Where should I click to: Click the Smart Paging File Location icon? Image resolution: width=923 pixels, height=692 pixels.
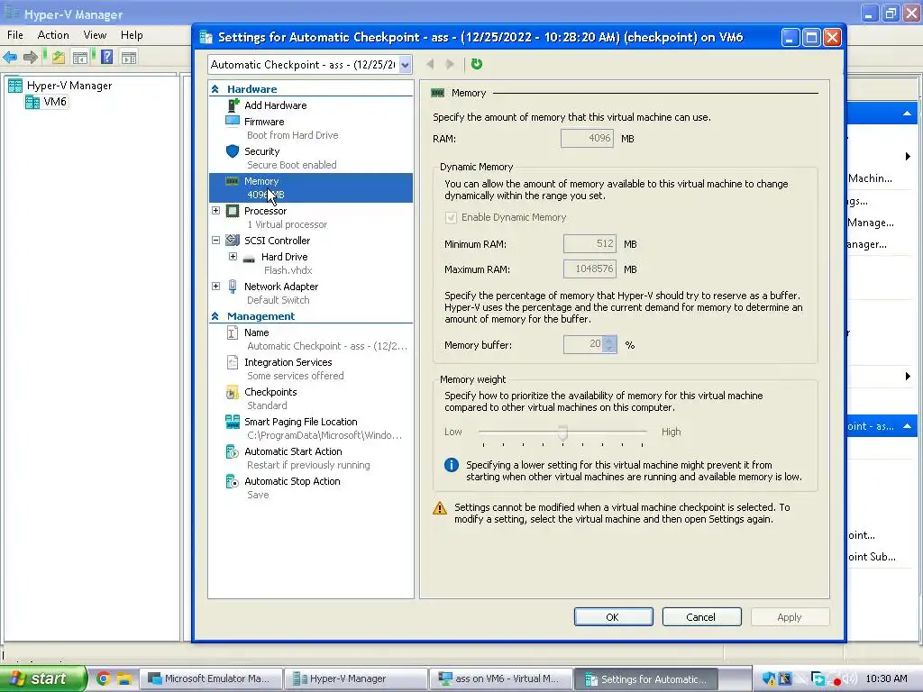[233, 422]
